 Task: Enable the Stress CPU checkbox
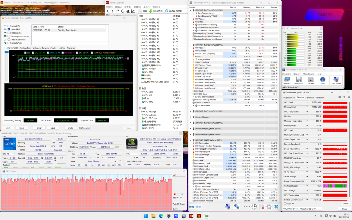tap(9, 26)
